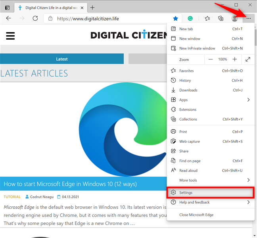Click the Settings and more ellipsis button

(x=249, y=18)
